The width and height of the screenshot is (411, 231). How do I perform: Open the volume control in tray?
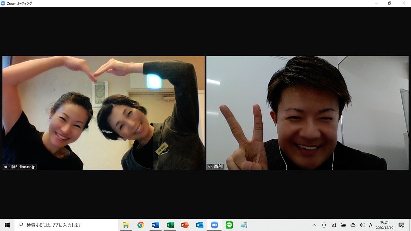(363, 225)
